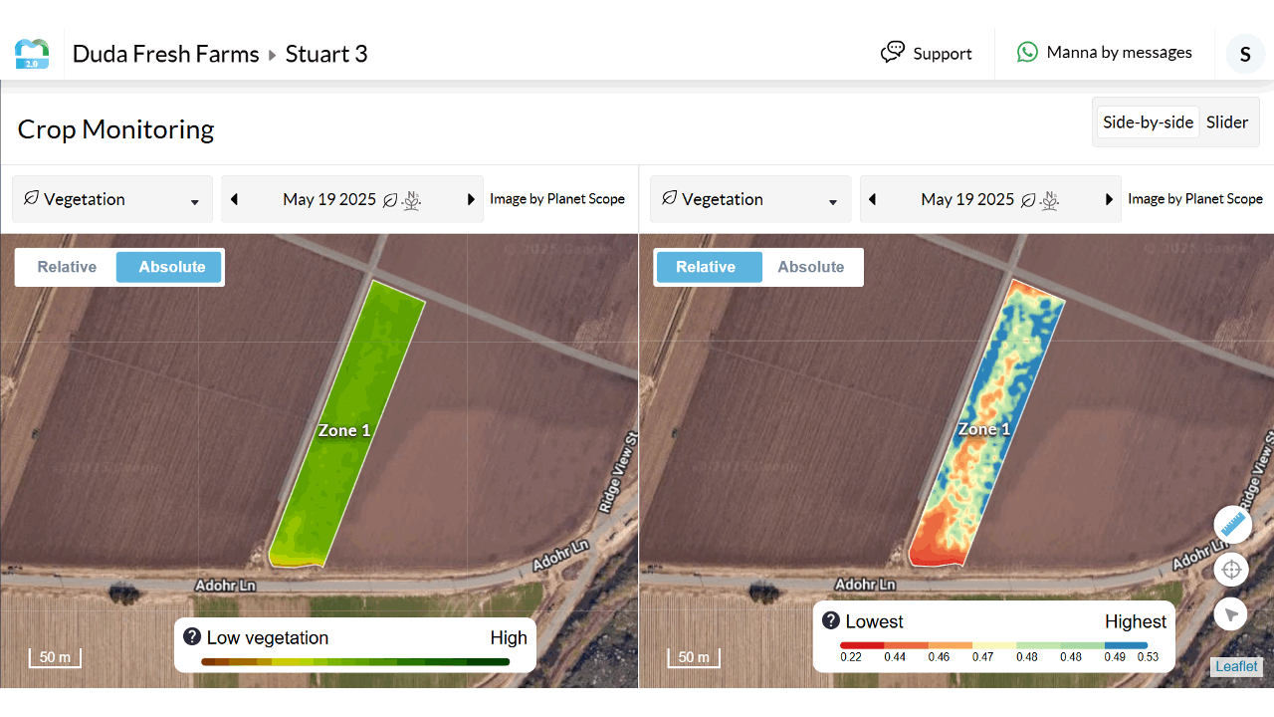Image resolution: width=1274 pixels, height=717 pixels.
Task: Open the user profile avatar S
Action: pyautogui.click(x=1245, y=54)
